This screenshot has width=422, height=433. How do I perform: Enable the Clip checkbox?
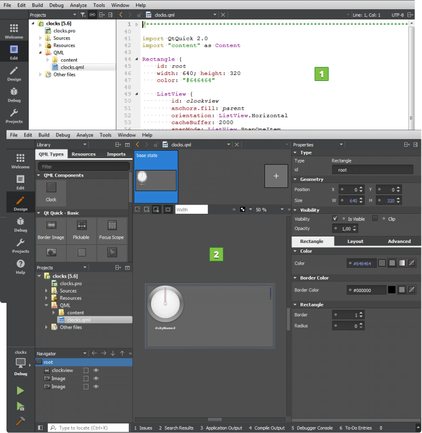(375, 219)
